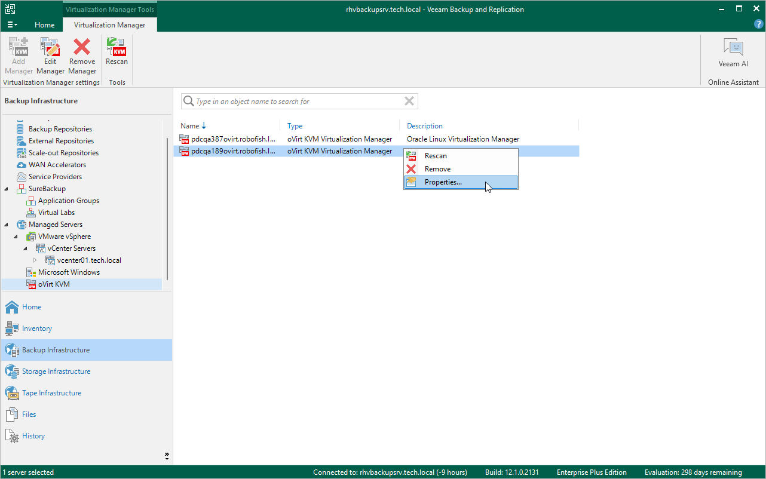Select Backup Repositories in the tree
The height and width of the screenshot is (479, 766).
coord(60,129)
